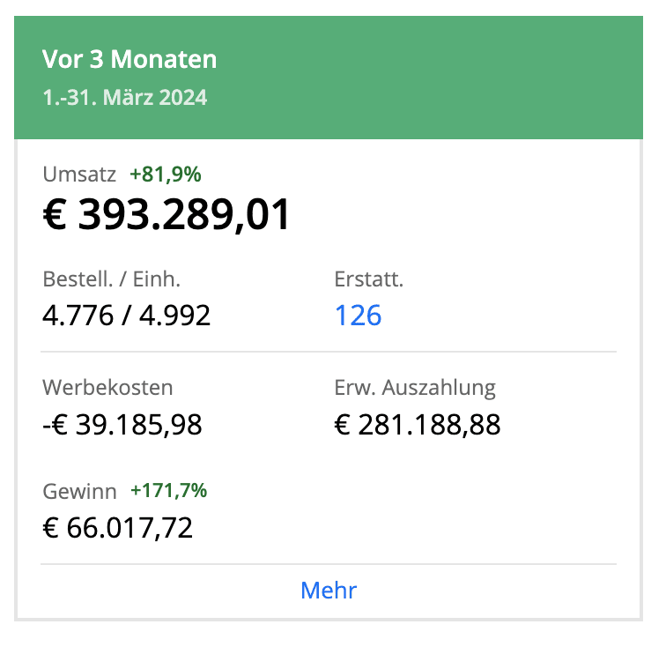The height and width of the screenshot is (654, 666).
Task: Click the Mehr link
Action: coord(329,590)
